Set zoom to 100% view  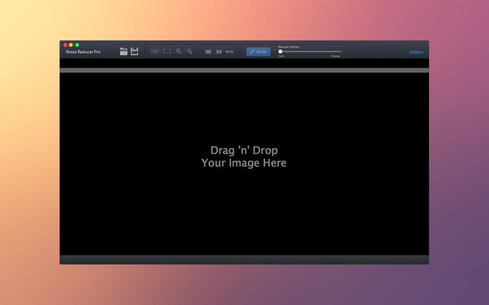click(x=155, y=51)
